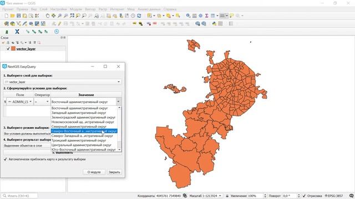
Task: Open the Вид menu
Action: 34,9
